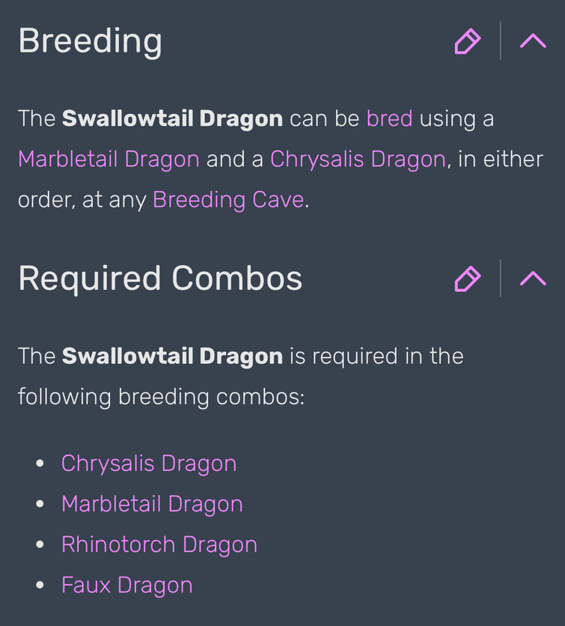
Task: Open the Rhinotorch Dragon list link
Action: (x=159, y=544)
